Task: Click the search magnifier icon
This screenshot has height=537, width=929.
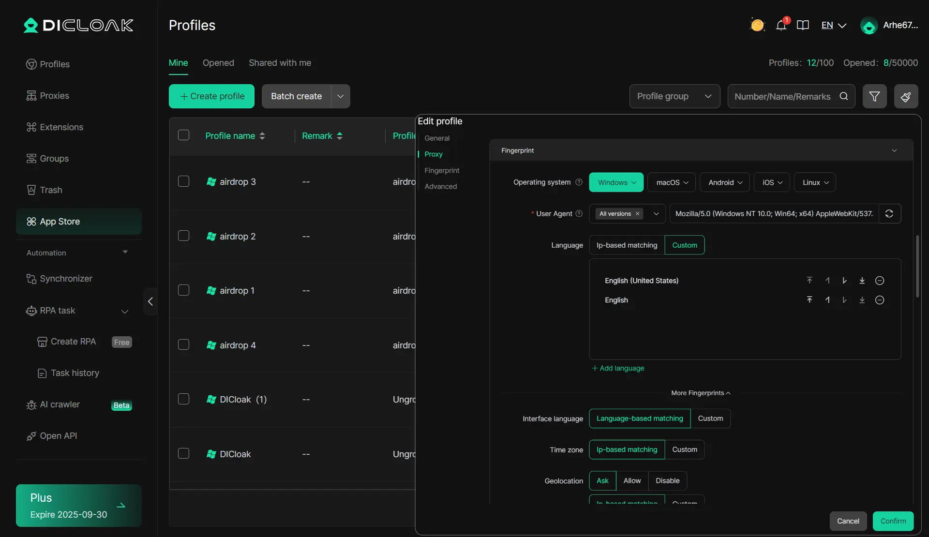Action: point(844,96)
